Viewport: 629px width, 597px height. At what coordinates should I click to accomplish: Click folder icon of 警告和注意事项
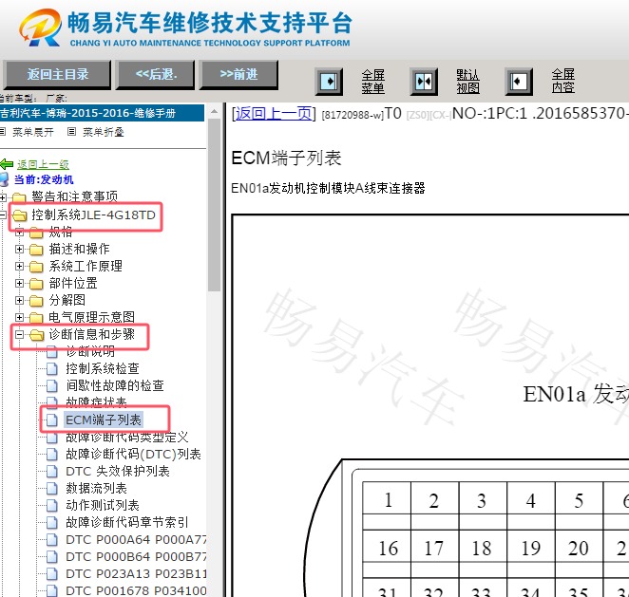[19, 197]
